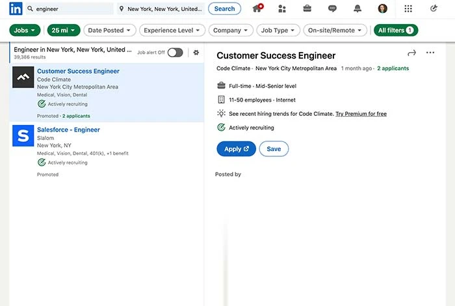Open Salesforce - Engineer listing title
Screen dimensions: 455x306
(68, 130)
